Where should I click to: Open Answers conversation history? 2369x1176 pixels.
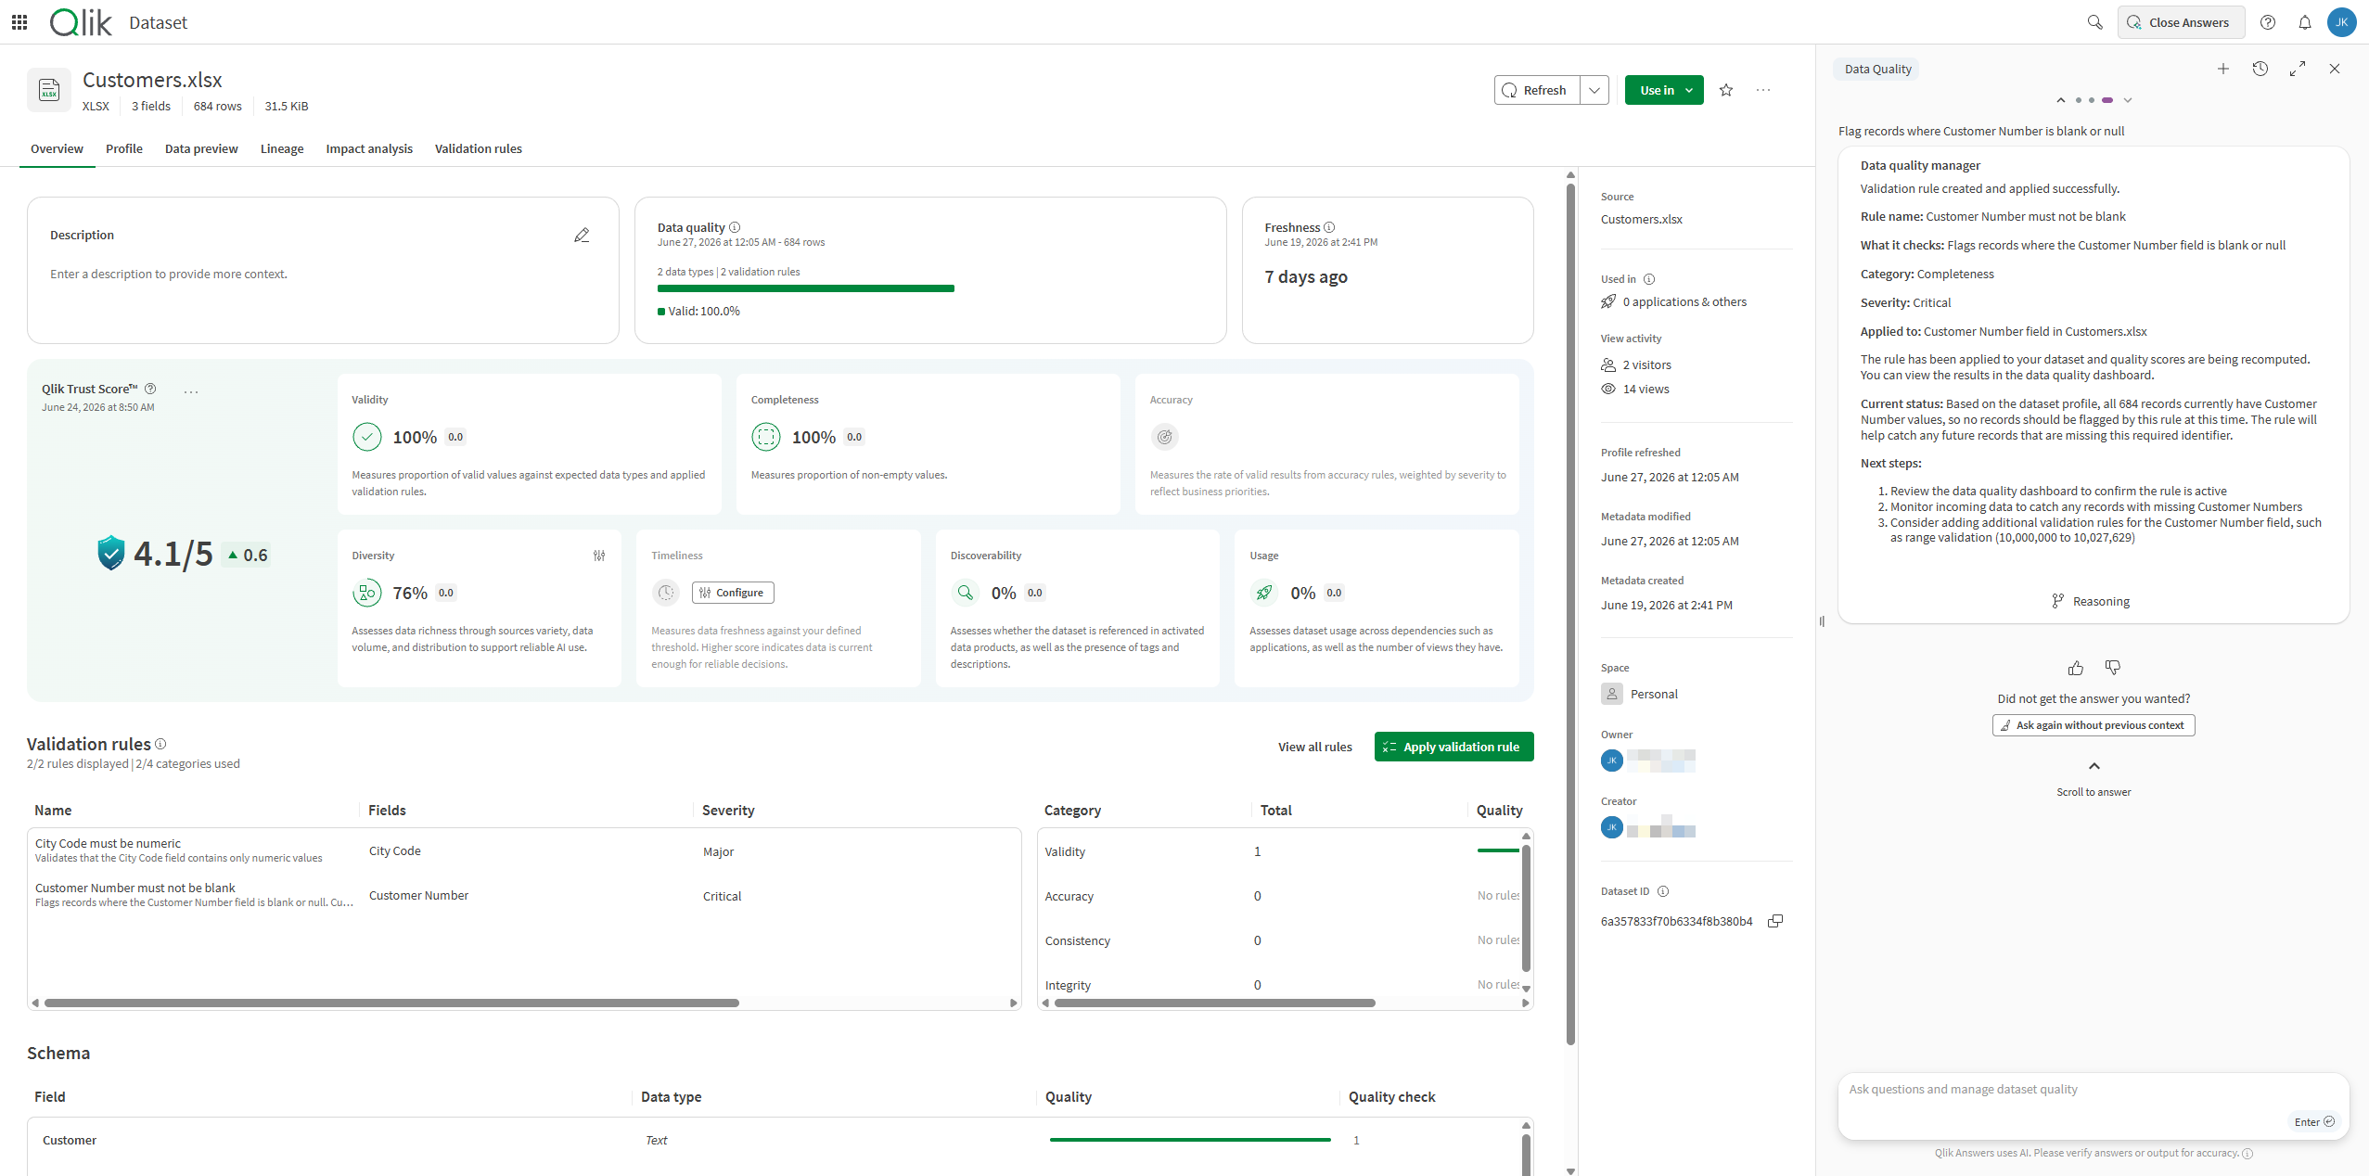pyautogui.click(x=2260, y=69)
